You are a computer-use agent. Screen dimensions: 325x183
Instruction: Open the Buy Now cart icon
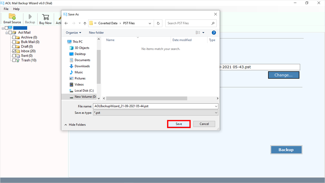[45, 19]
